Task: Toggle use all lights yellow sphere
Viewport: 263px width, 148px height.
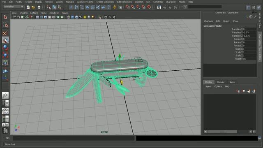Action: coord(85,17)
